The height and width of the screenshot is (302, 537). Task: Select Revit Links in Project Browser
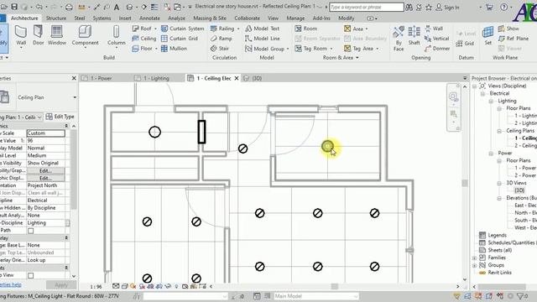(500, 273)
